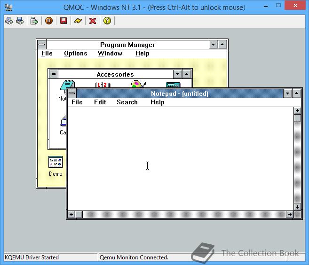
Task: Click Notepad's vertical scrollbar thumb
Action: click(x=297, y=118)
